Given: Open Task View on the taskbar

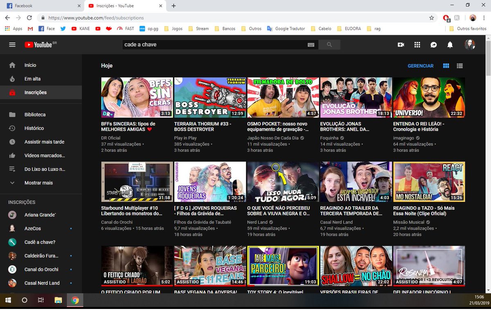Looking at the screenshot, I should click(x=41, y=300).
